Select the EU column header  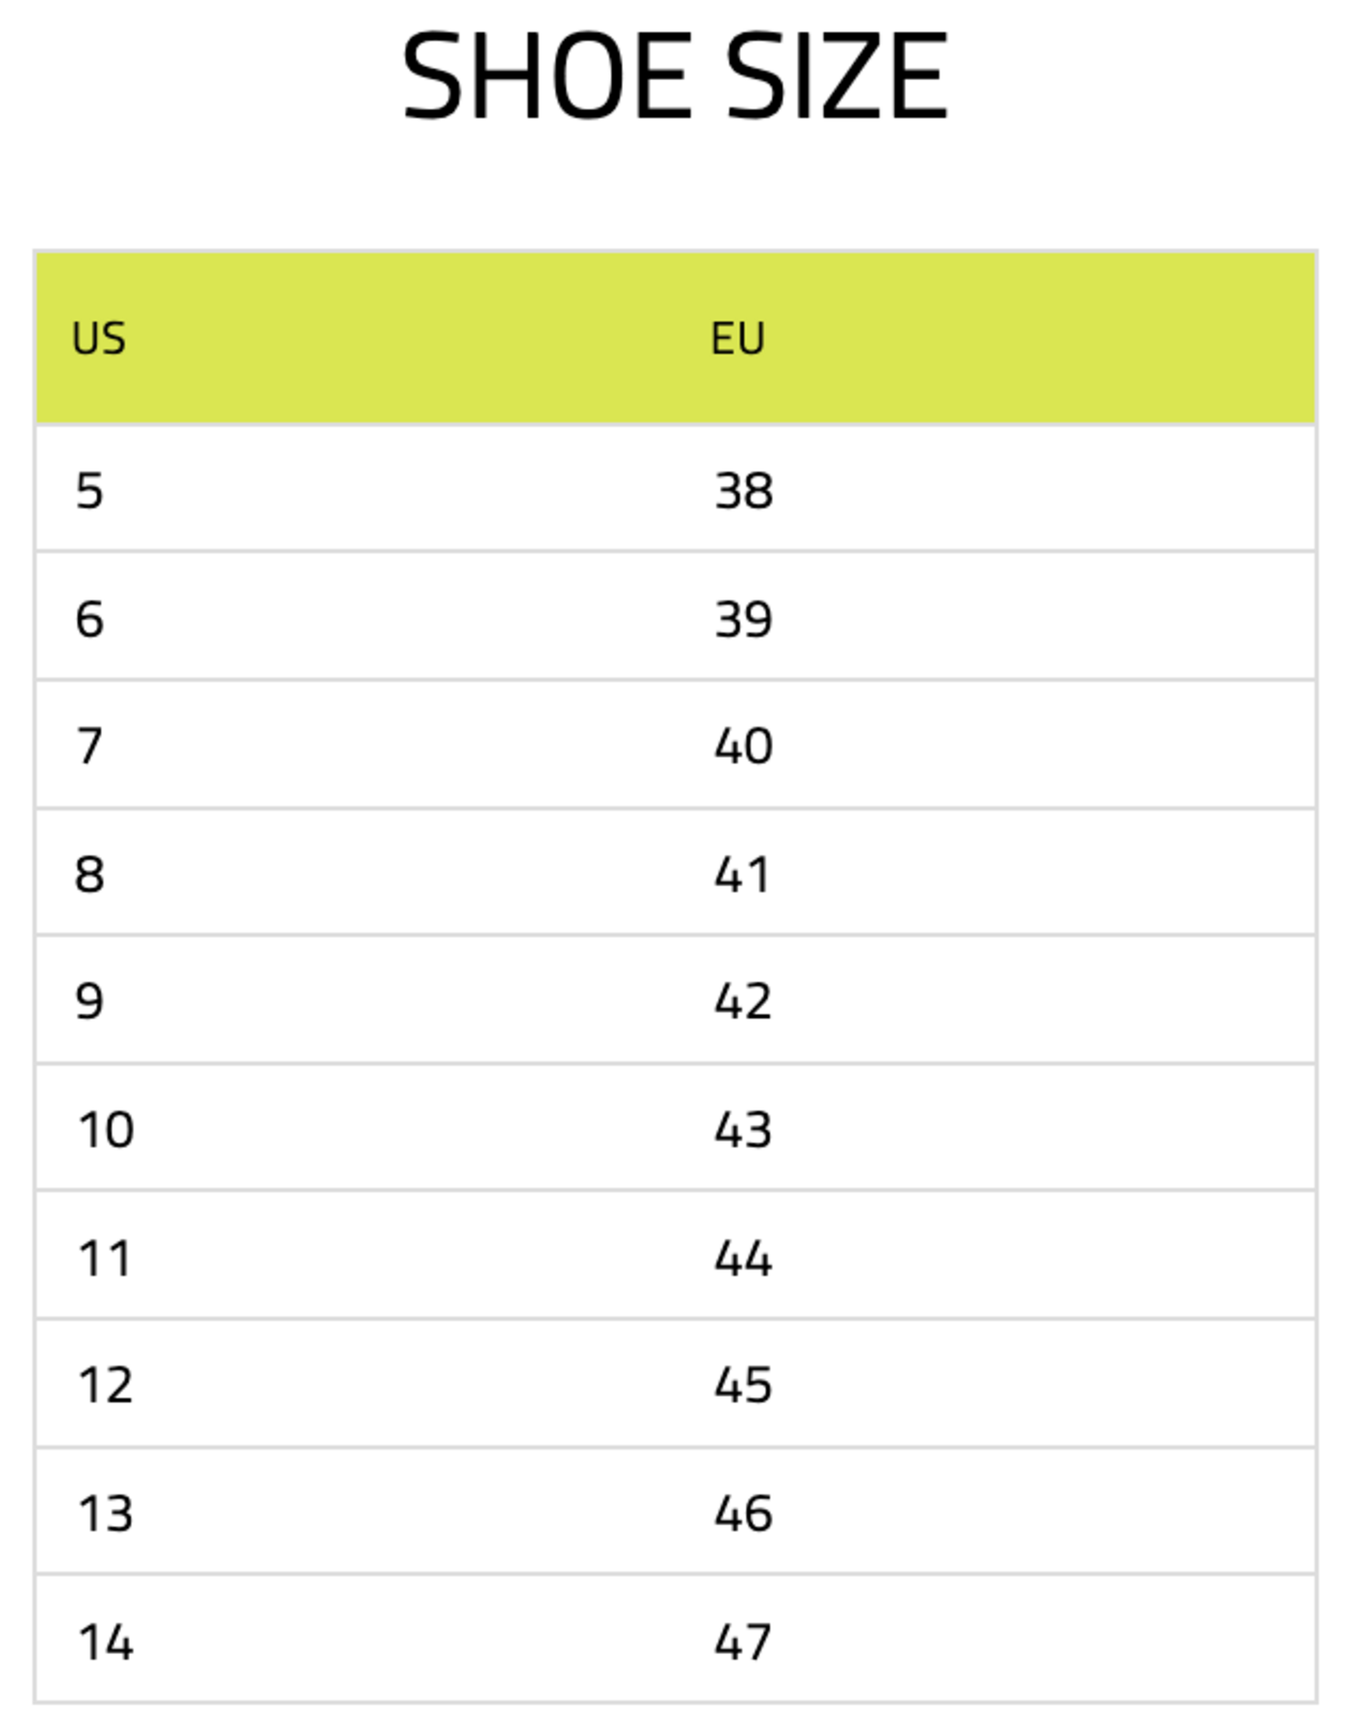(737, 338)
